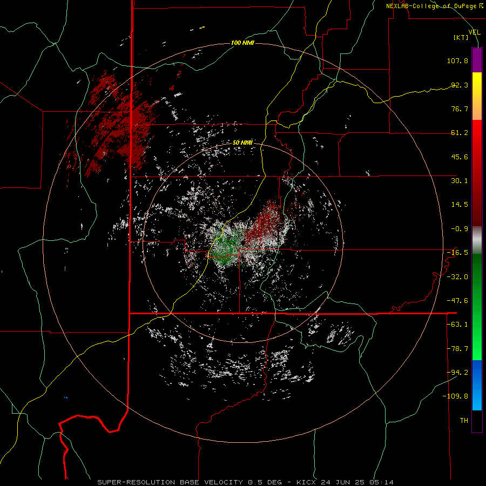Select the -0.9 scale value

coord(460,229)
